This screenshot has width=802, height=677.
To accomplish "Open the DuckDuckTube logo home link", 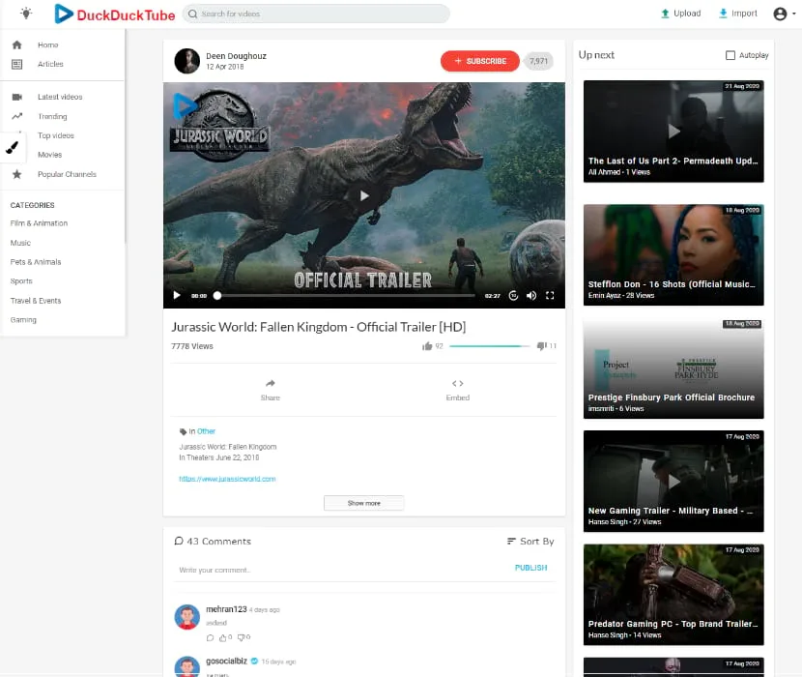I will coord(115,14).
